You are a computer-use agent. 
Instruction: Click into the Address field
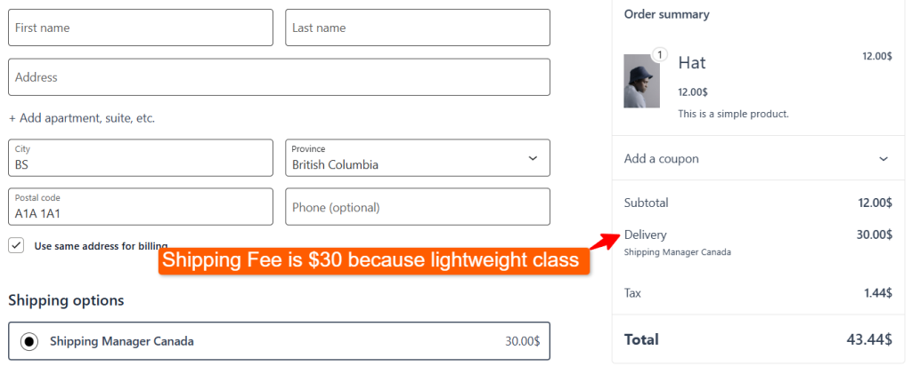click(279, 77)
